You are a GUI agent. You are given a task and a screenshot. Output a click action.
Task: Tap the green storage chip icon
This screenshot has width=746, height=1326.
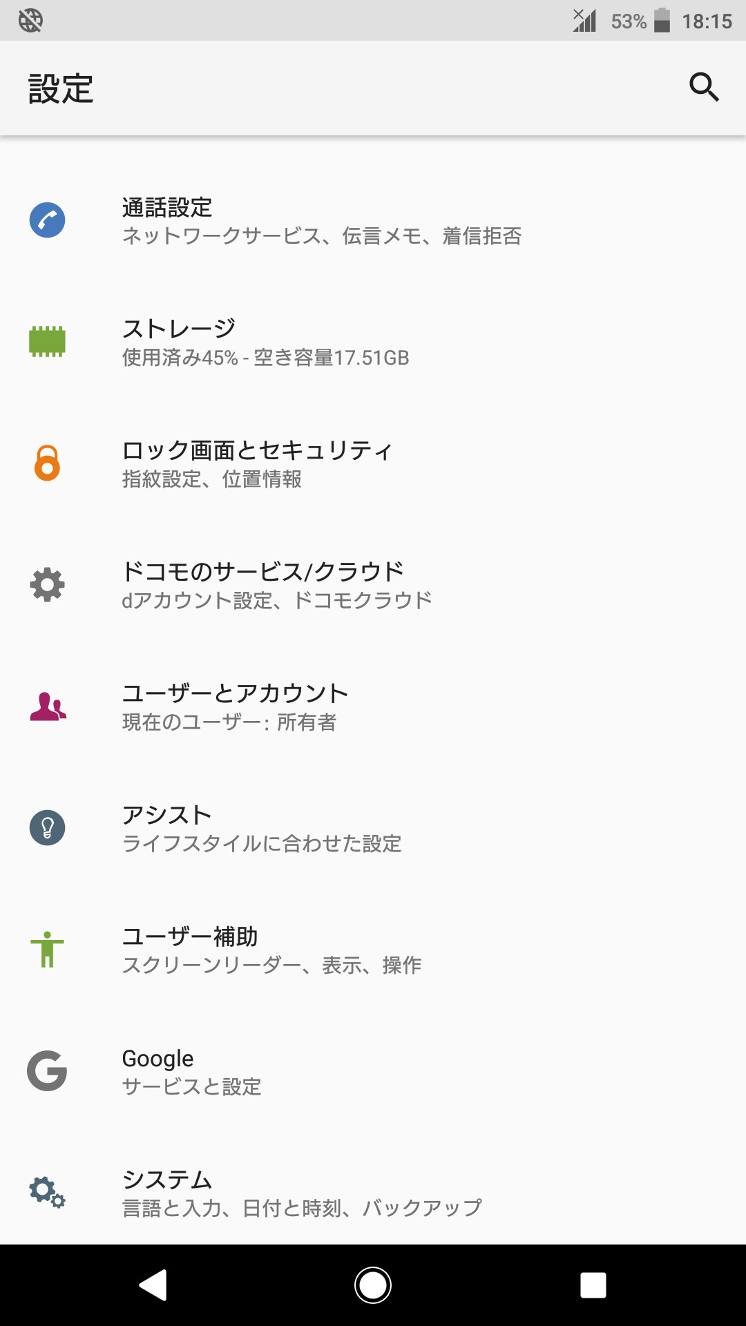(x=47, y=341)
